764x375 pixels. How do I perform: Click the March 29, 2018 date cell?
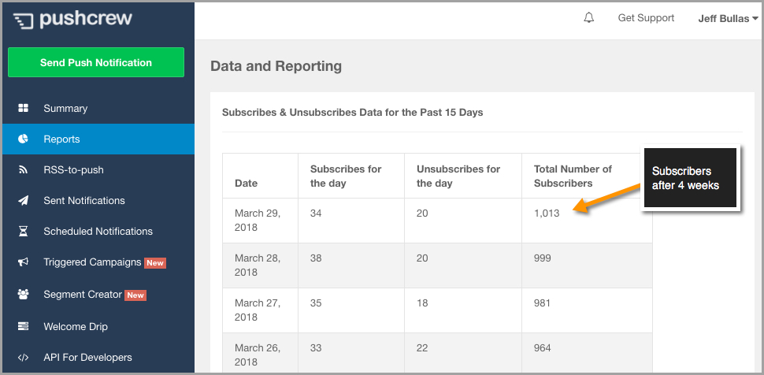(258, 220)
